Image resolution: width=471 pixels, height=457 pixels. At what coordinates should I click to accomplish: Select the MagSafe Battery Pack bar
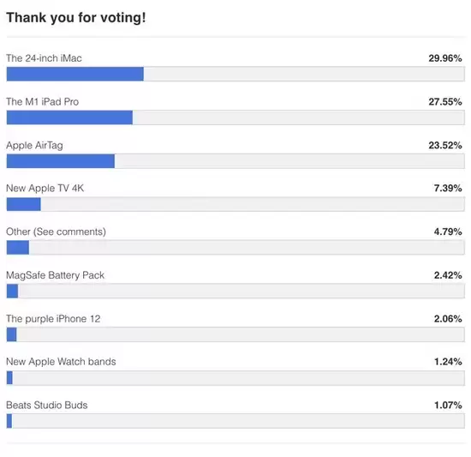click(x=235, y=291)
